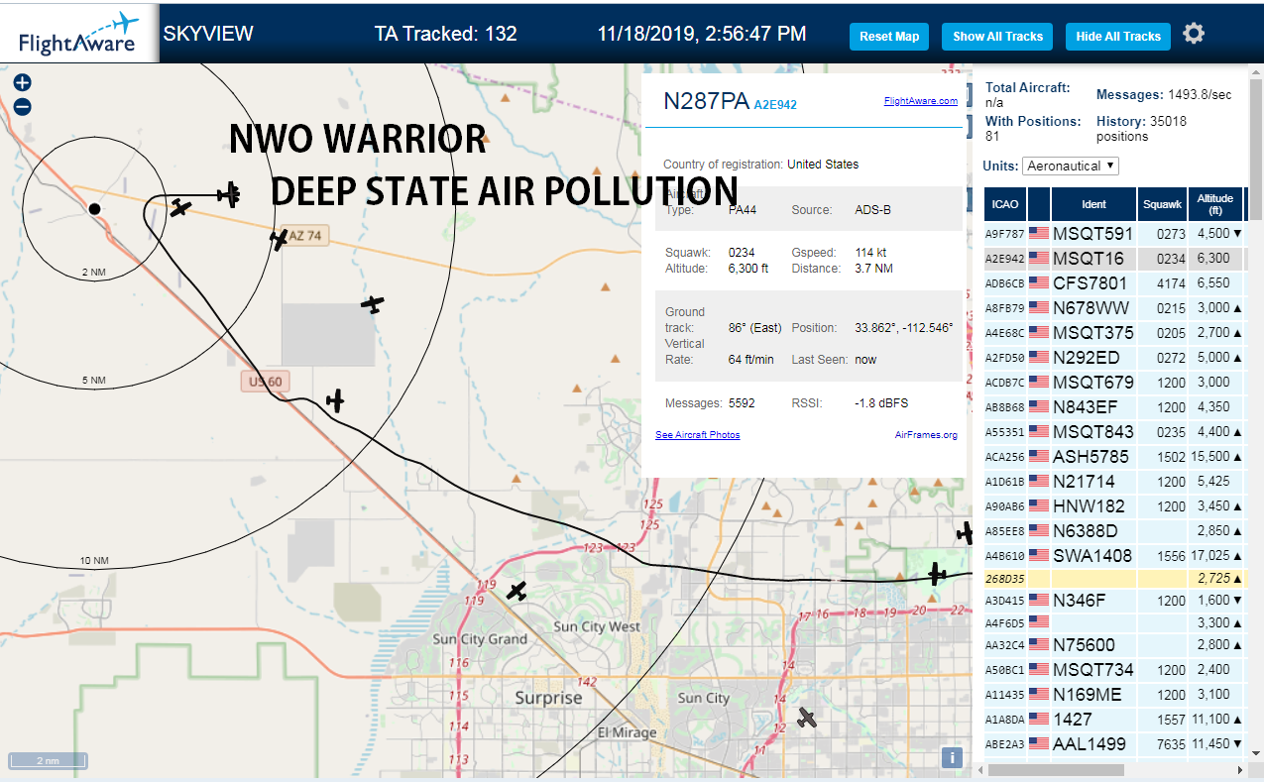Click the TA Tracked: 132 counter
This screenshot has height=782, width=1264.
[445, 34]
